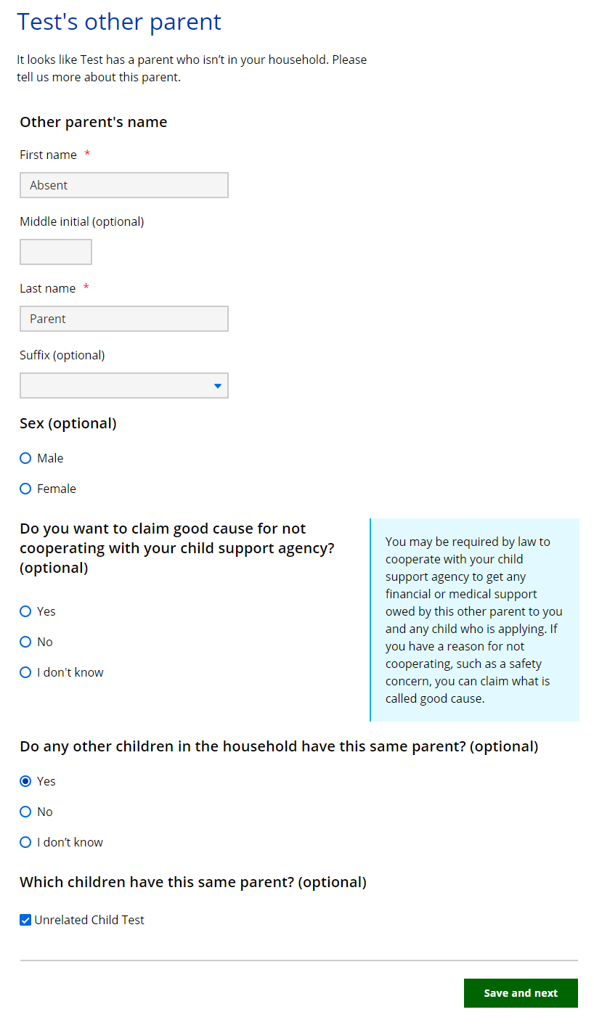Click the Male radio label text
The image size is (594, 1028).
pyautogui.click(x=50, y=458)
